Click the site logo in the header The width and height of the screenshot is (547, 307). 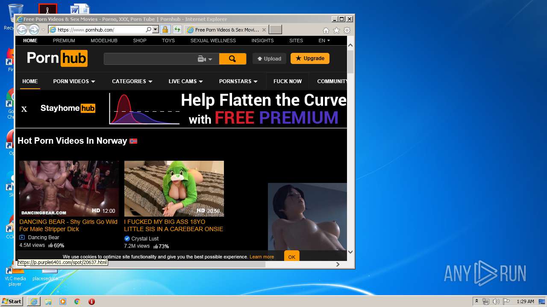(x=57, y=58)
